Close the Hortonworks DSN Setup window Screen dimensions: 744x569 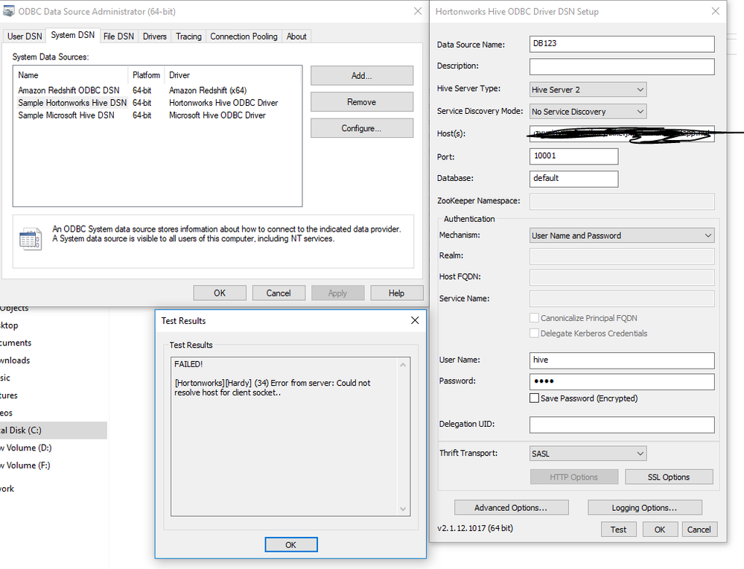716,11
